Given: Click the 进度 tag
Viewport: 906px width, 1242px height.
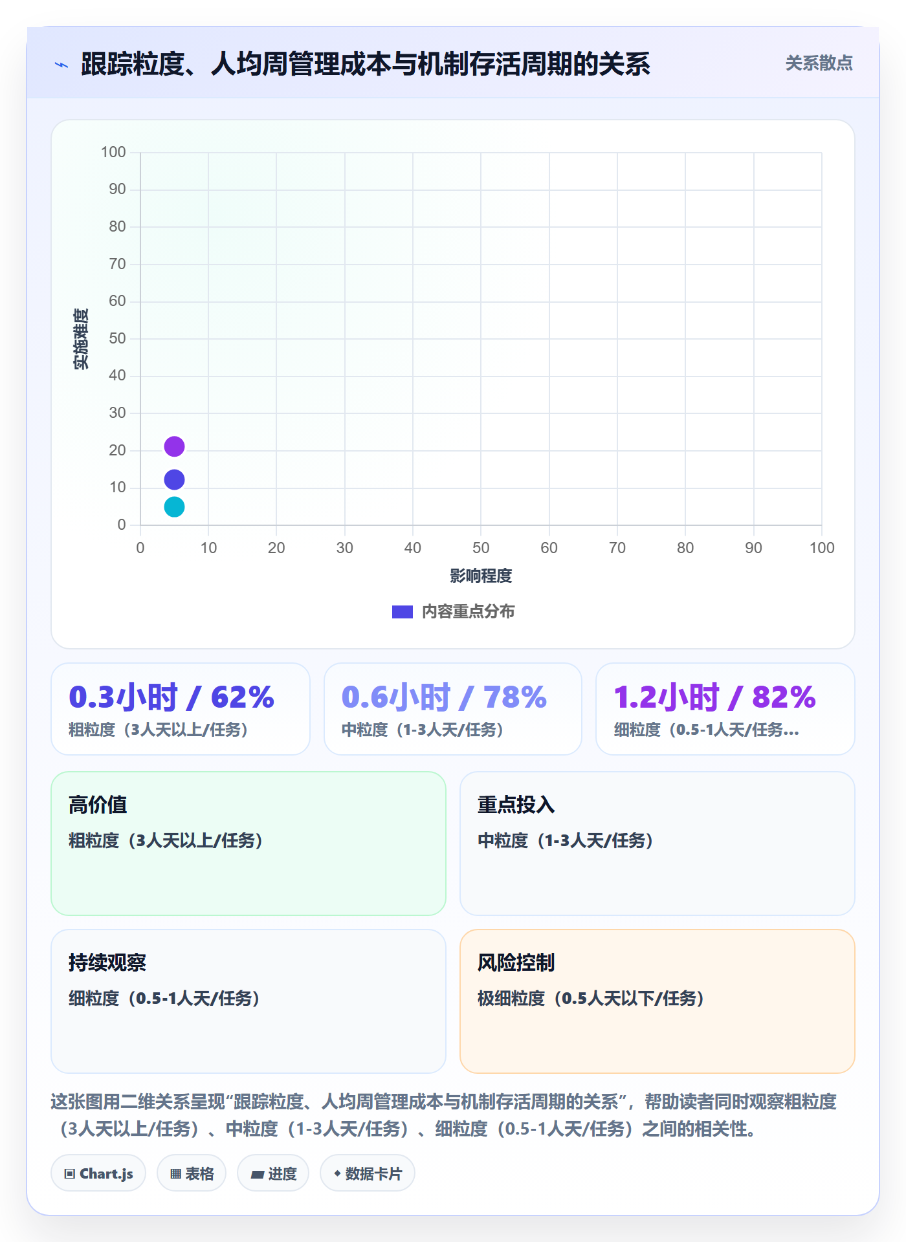Looking at the screenshot, I should coord(273,1173).
